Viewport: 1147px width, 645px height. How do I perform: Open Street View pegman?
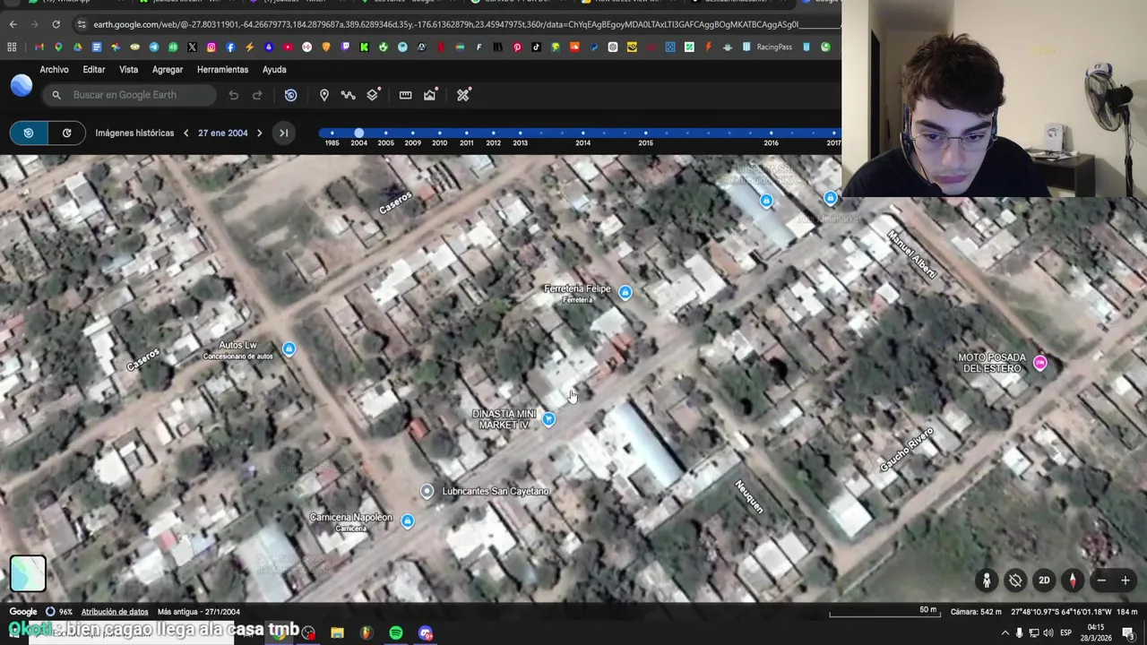tap(987, 580)
